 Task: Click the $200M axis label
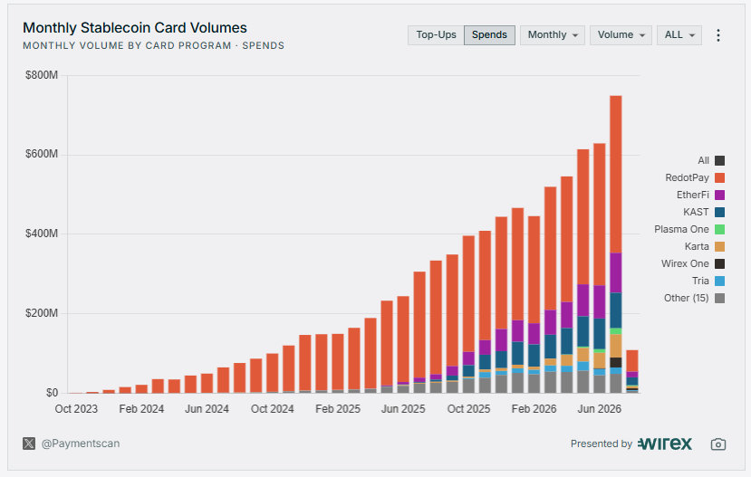[42, 313]
